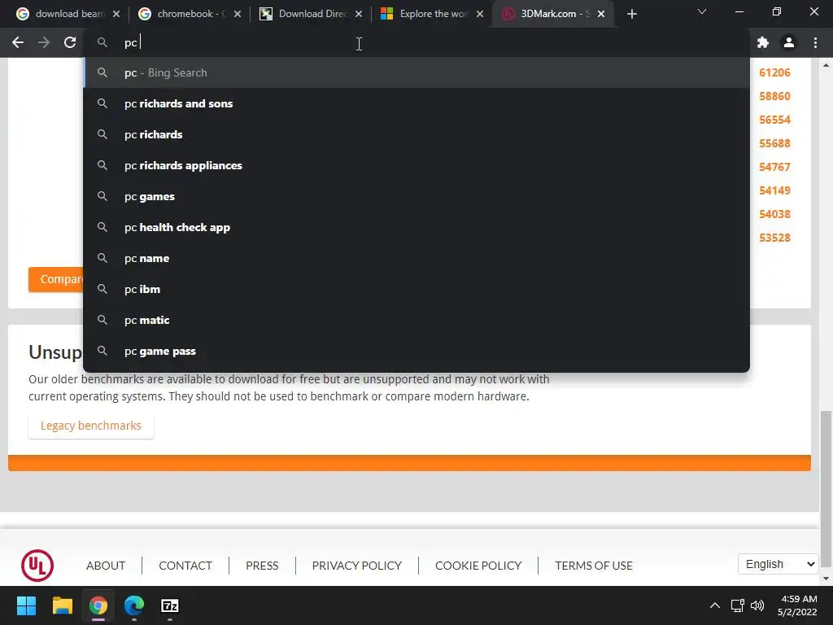This screenshot has width=833, height=625.
Task: Close the 'chromebook' tab
Action: point(238,14)
